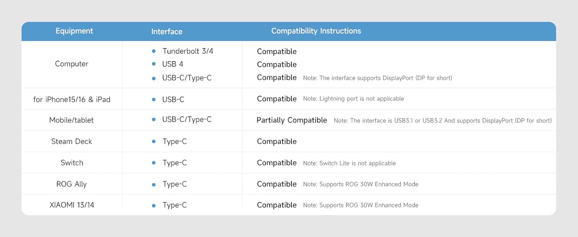Screen dimensions: 578x237
Task: Click the Lightning port not applicable note
Action: click(x=353, y=99)
